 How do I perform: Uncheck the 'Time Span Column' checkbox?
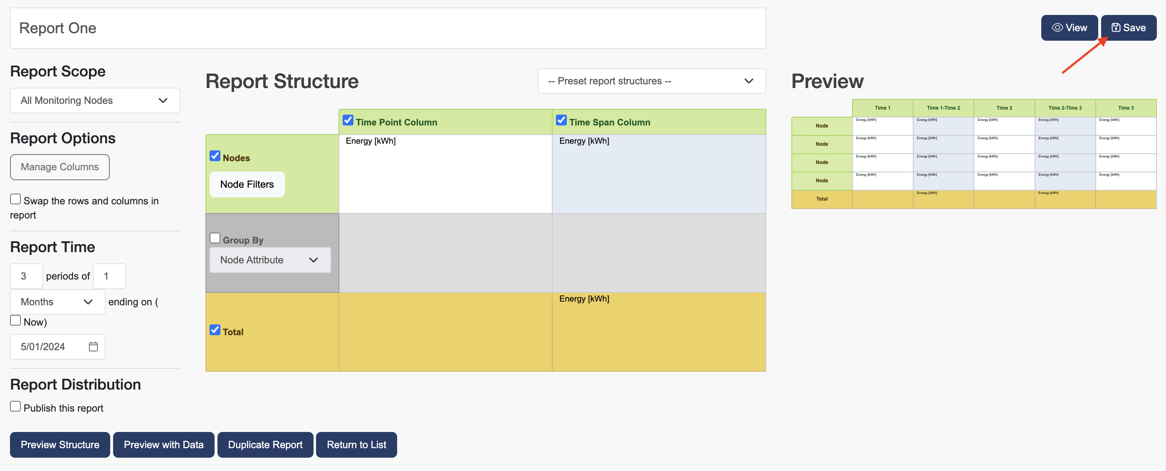(x=561, y=120)
